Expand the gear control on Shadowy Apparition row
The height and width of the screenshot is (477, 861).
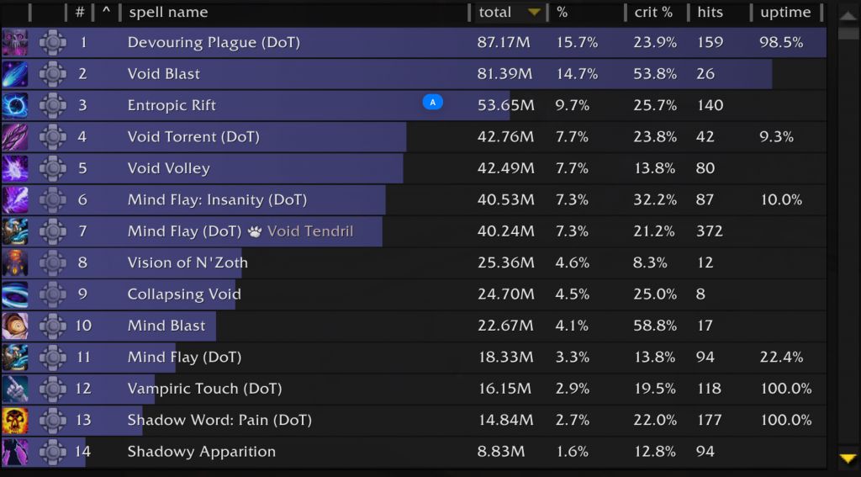52,452
